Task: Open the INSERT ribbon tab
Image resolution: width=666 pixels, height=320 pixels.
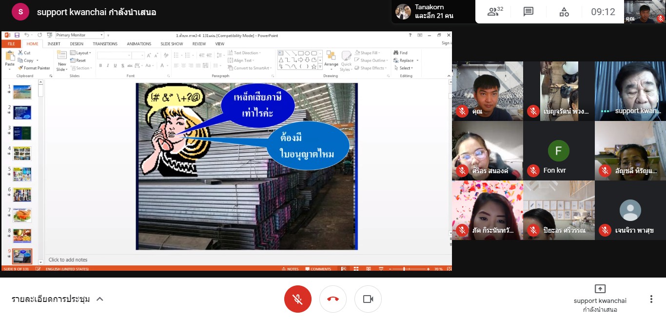Action: coord(54,44)
